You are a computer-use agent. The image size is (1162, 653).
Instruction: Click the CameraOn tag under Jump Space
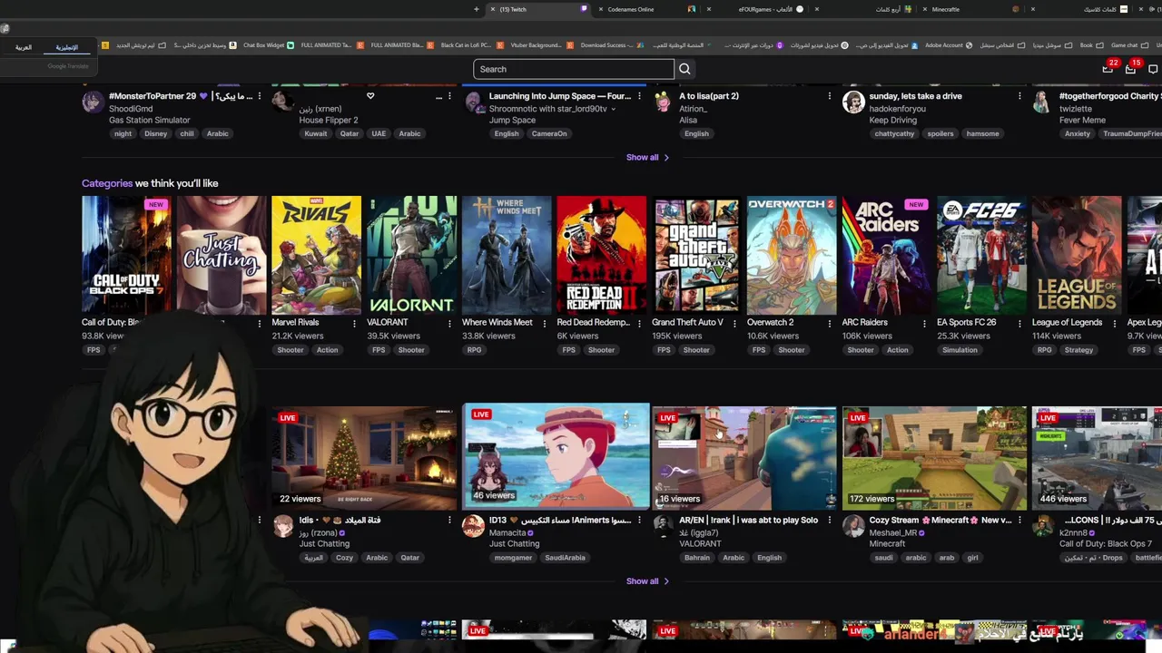[549, 133]
